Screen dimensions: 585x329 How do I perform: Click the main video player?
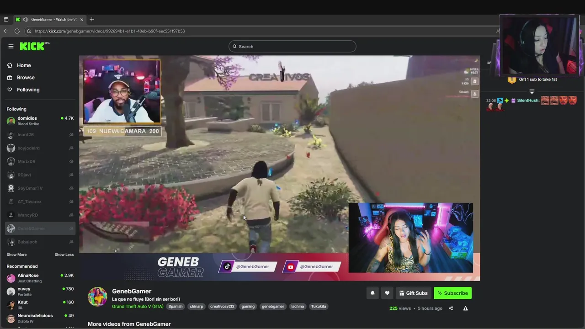(280, 168)
